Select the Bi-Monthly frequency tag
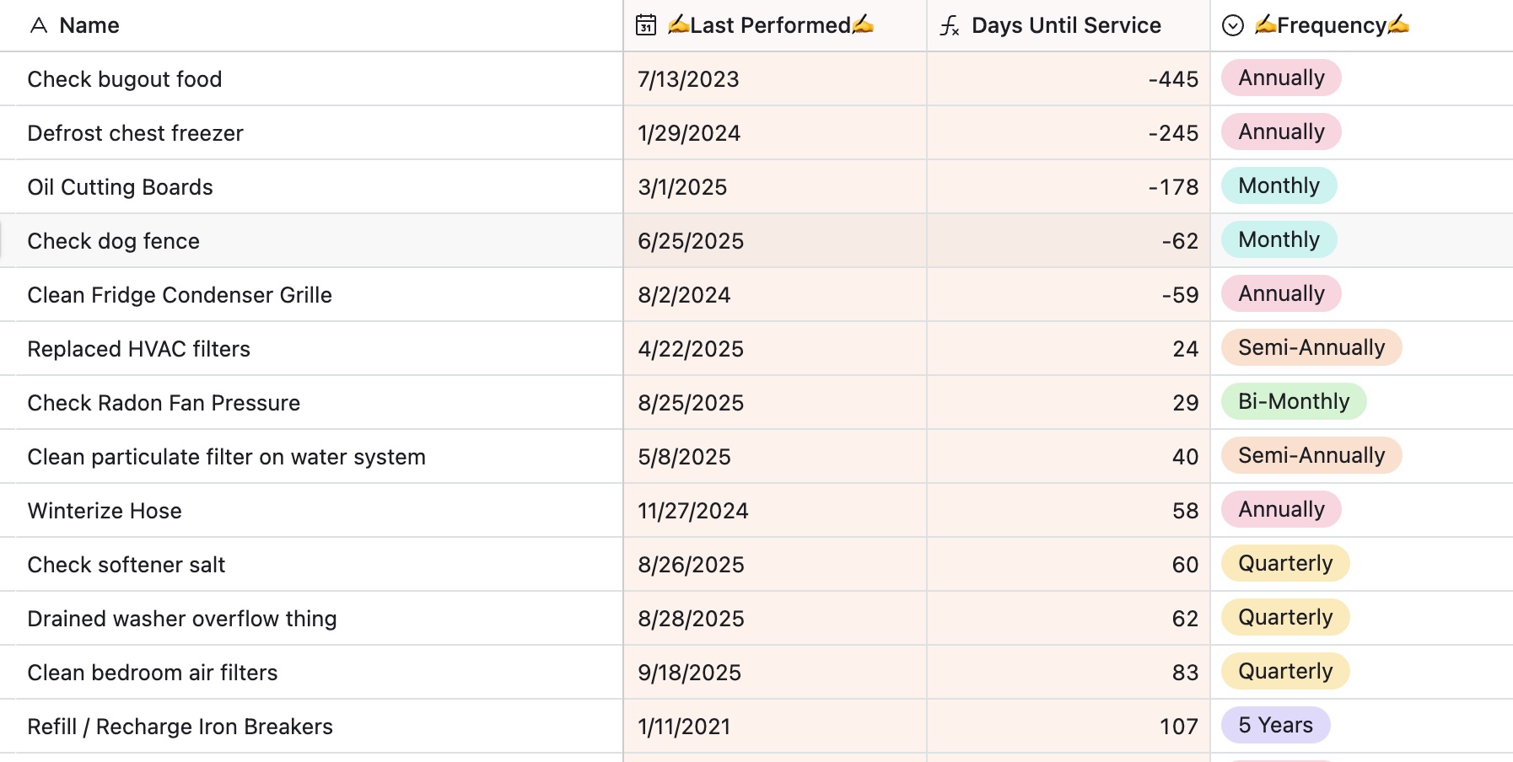Screen dimensions: 1513x762 tap(1293, 402)
